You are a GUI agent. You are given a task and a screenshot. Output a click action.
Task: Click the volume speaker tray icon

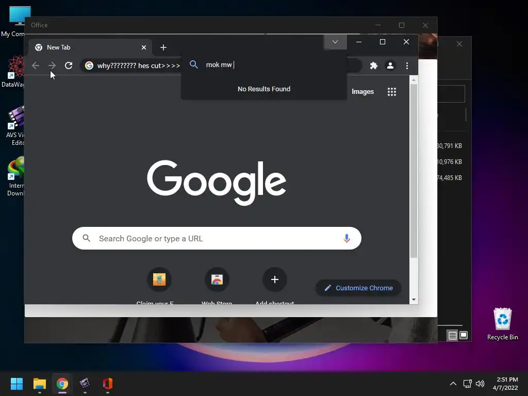[480, 384]
